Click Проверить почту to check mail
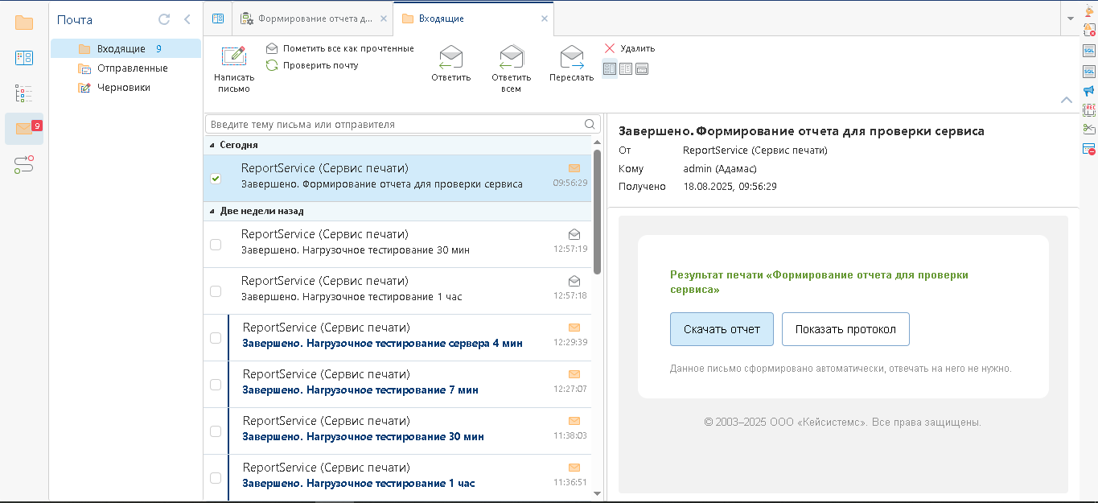The image size is (1098, 503). pos(312,65)
